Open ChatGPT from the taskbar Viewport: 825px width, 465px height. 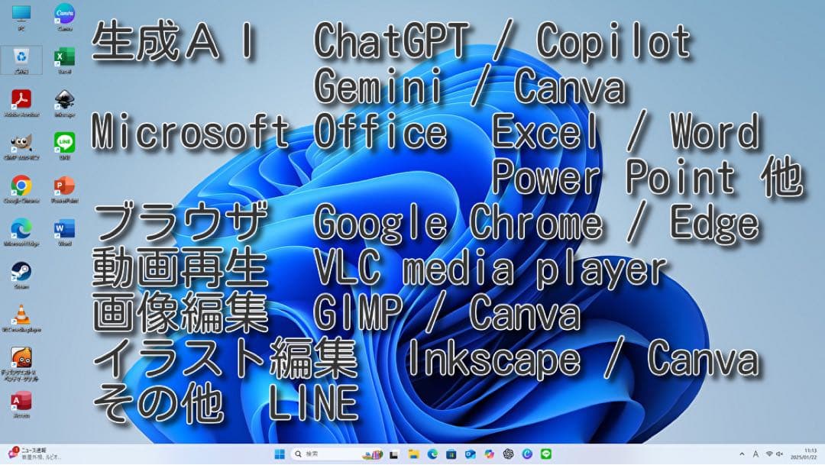coord(508,454)
